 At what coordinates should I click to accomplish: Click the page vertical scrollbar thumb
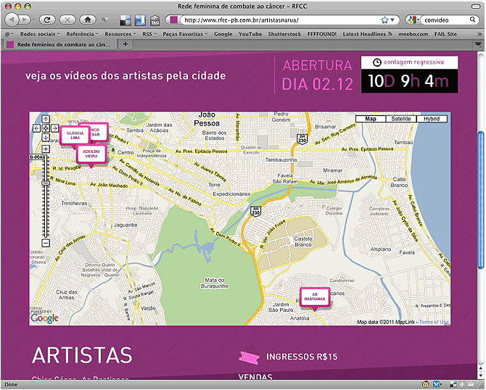[x=481, y=200]
